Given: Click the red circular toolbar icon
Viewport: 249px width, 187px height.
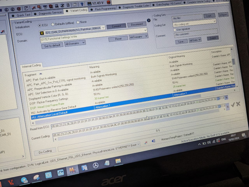Looking at the screenshot, I should click(19, 9).
